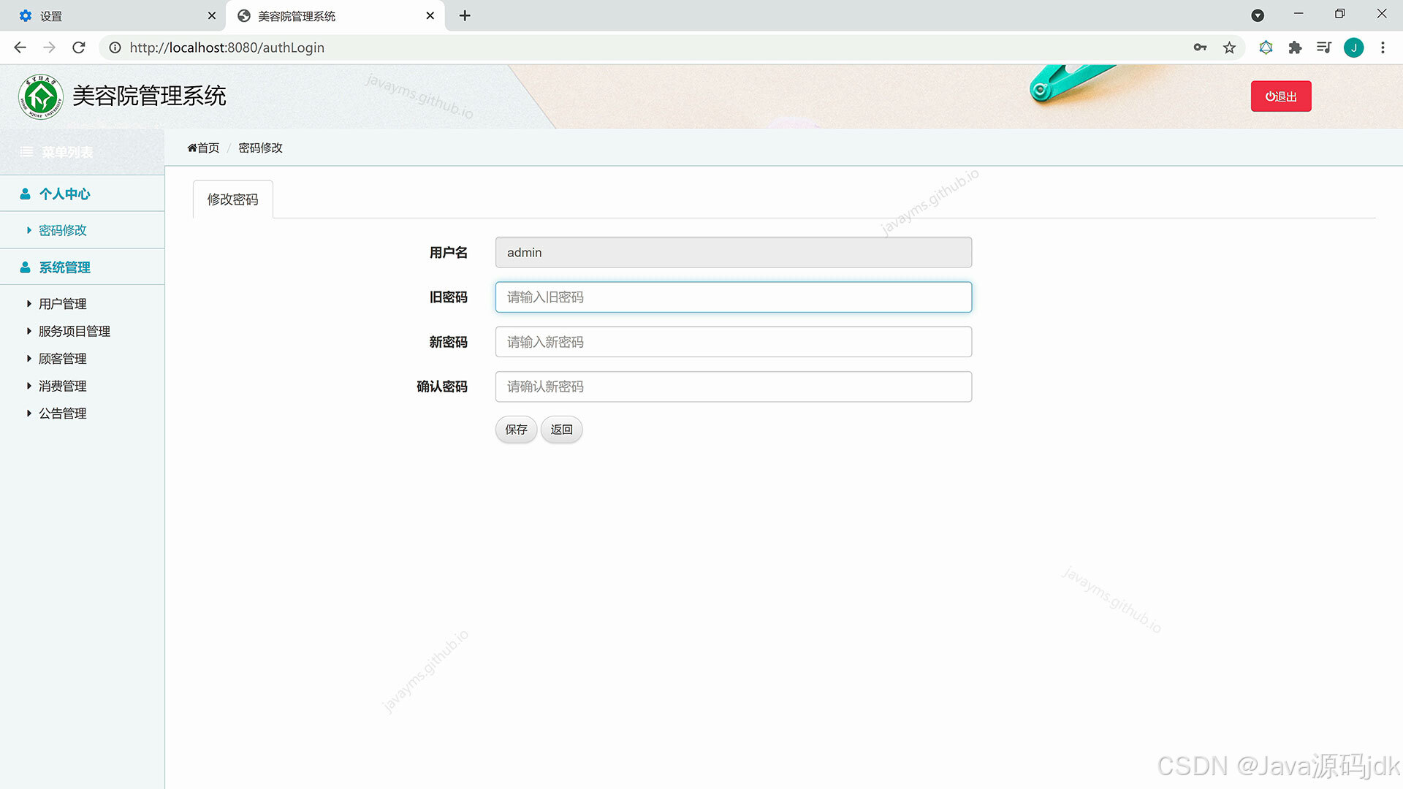Click the 美容院管理系统 header title
This screenshot has width=1403, height=789.
[149, 96]
